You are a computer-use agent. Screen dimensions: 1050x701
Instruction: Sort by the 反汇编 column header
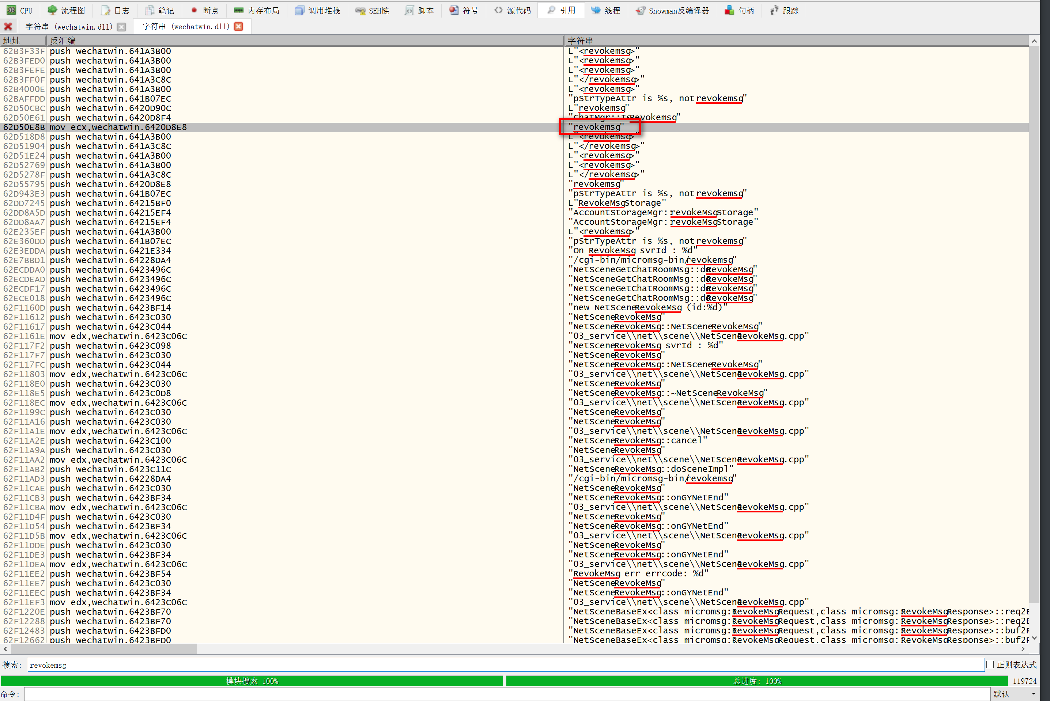coord(305,41)
